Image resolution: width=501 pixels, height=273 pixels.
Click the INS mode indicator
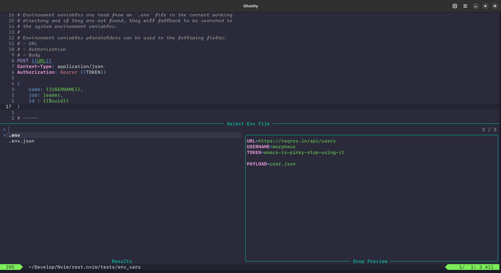click(10, 267)
